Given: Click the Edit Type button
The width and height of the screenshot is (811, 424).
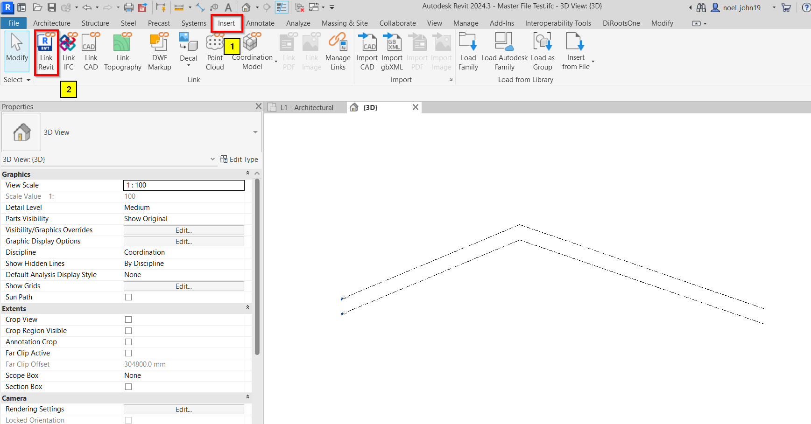Looking at the screenshot, I should pos(239,160).
